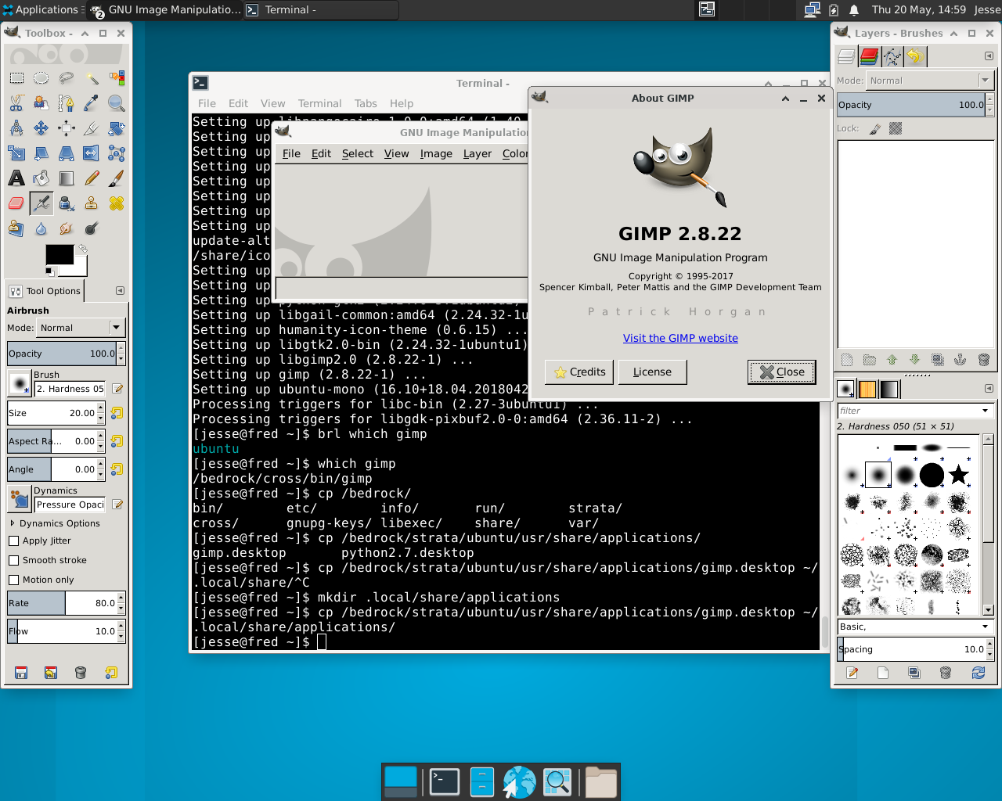Open the Airbrush Mode dropdown in Tool Options
Screen dimensions: 1002x801
[81, 328]
